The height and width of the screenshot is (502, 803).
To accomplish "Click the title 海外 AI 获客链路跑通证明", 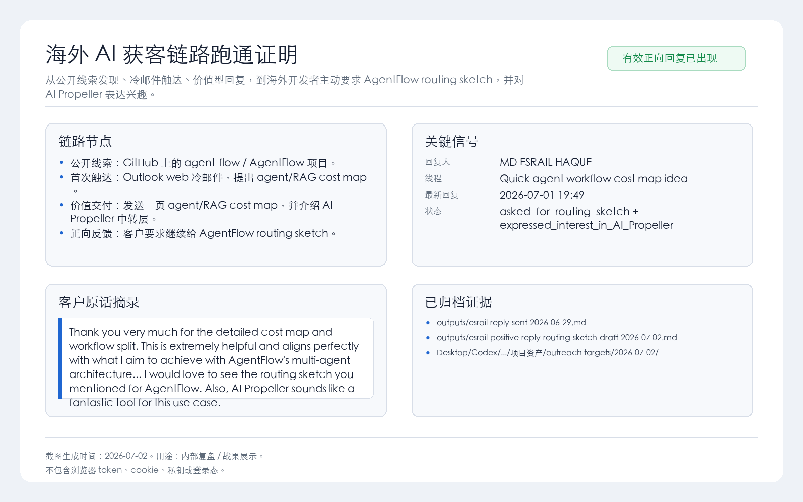I will point(172,54).
